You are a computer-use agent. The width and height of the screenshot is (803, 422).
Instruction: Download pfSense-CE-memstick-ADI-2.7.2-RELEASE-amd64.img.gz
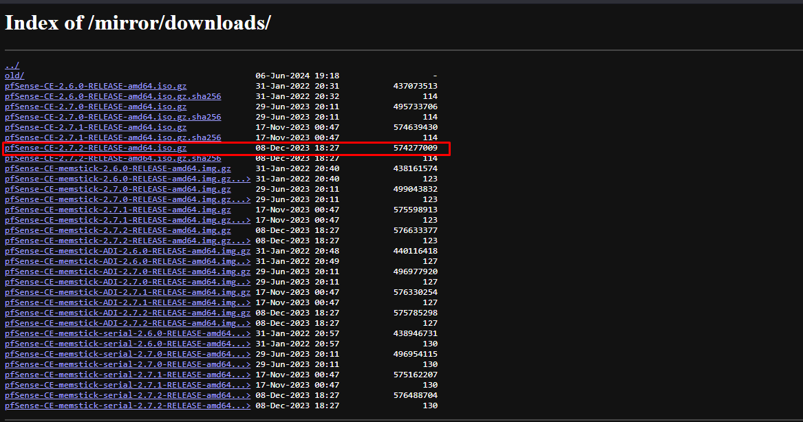(127, 313)
